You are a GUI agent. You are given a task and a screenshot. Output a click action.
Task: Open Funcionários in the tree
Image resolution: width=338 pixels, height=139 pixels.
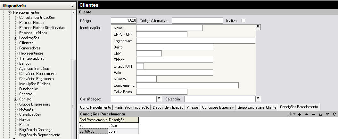coord(29,89)
